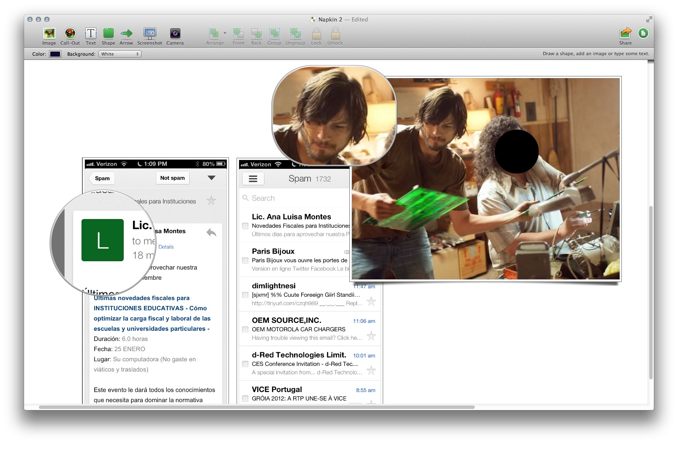Image resolution: width=678 pixels, height=460 pixels.
Task: Check the OEM SOURCE,INC. email checkbox
Action: 245,330
